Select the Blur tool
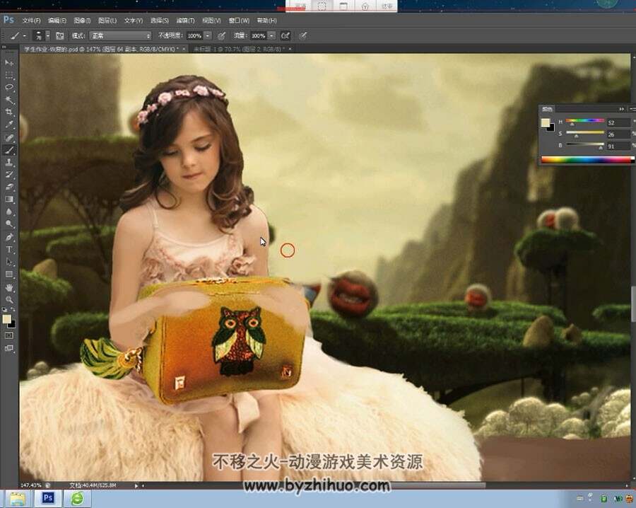The width and height of the screenshot is (636, 508). (9, 212)
